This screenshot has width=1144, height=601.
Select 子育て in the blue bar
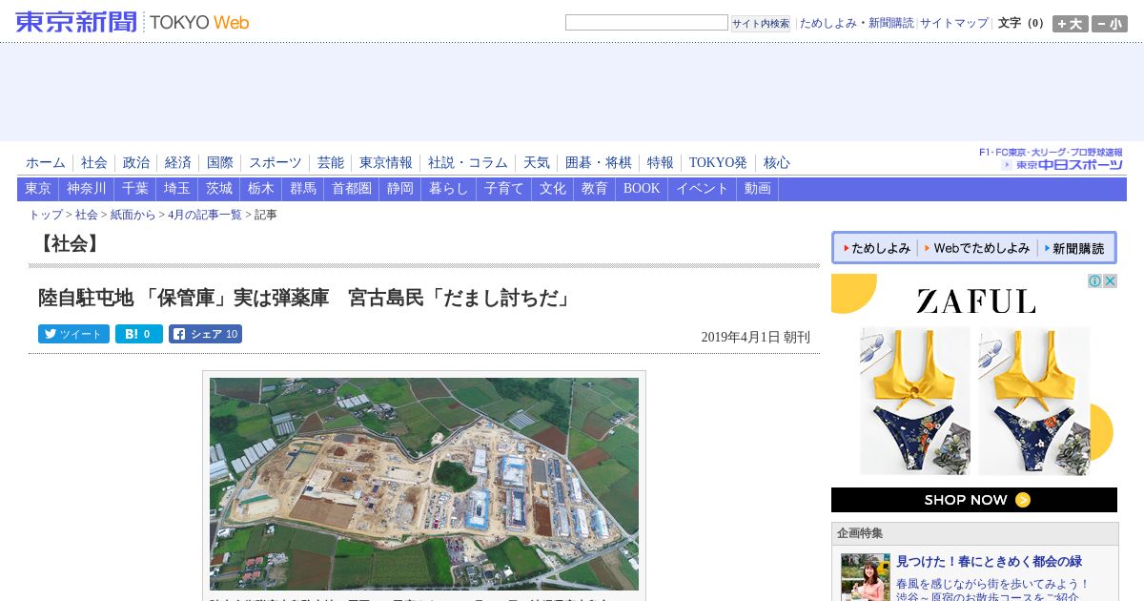pyautogui.click(x=504, y=189)
